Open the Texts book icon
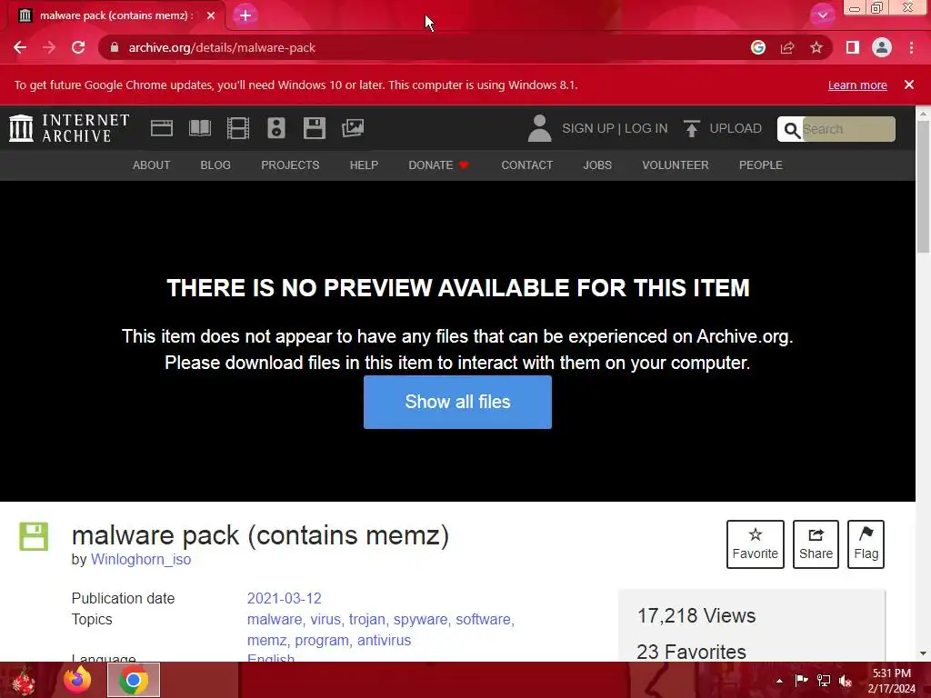This screenshot has width=931, height=698. tap(200, 128)
